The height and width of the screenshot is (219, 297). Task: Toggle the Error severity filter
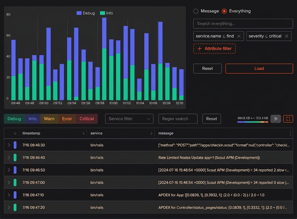[x=67, y=119]
